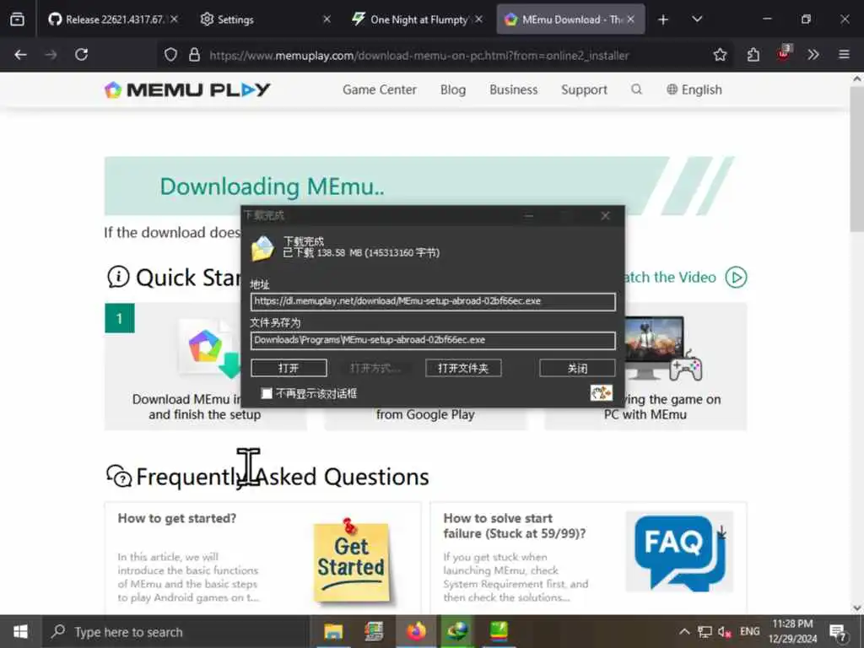Click the 文件另存为 save path field
The height and width of the screenshot is (648, 864).
(433, 340)
